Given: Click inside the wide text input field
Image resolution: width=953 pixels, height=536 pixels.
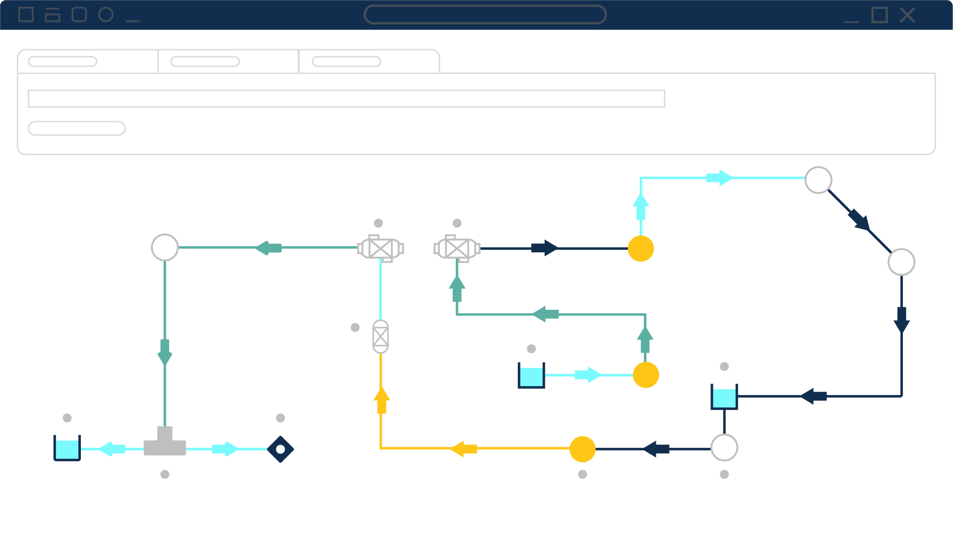Looking at the screenshot, I should coord(346,99).
